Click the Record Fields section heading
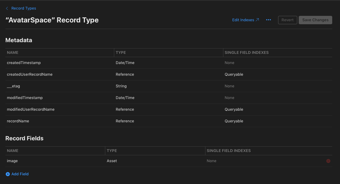 click(24, 139)
